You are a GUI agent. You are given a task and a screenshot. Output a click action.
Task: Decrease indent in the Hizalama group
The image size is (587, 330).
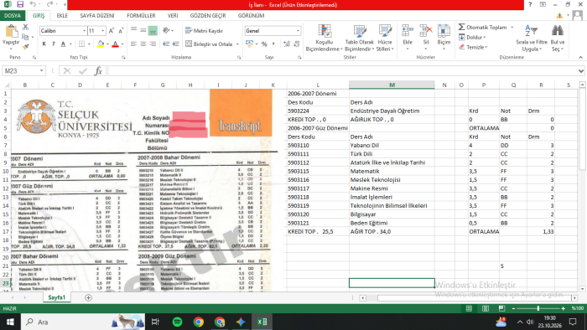pyautogui.click(x=166, y=44)
